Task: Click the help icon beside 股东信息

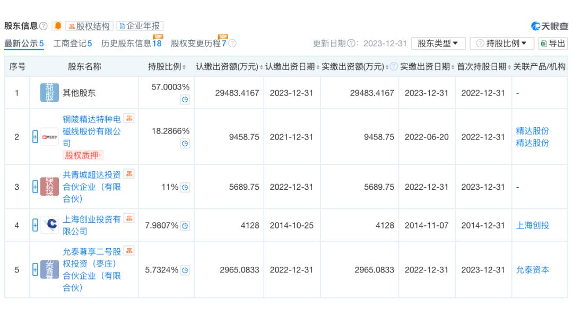Action: click(x=44, y=26)
